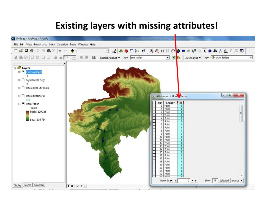Viewport: 263px width, 197px height.
Task: Open the Bookmarks menu
Action: pyautogui.click(x=40, y=45)
